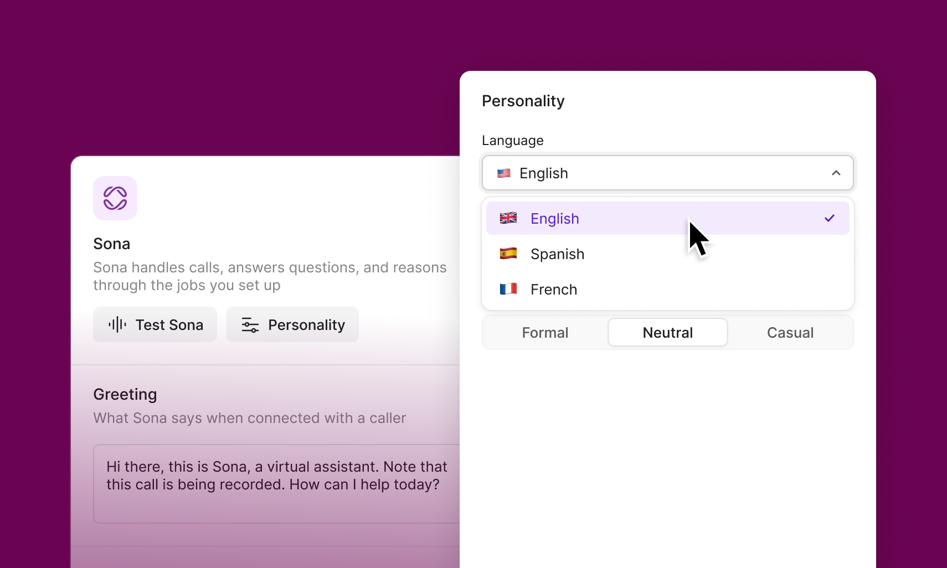Click the Personality panel heading
Screen dimensions: 947x568
[x=523, y=101]
